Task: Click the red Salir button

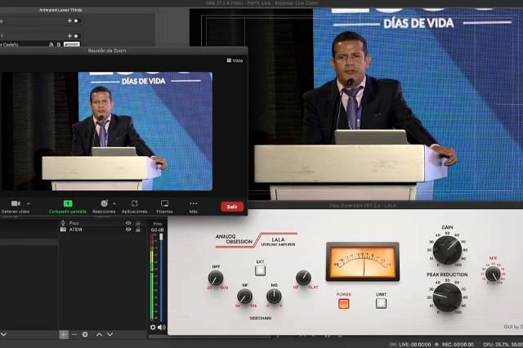Action: (232, 207)
